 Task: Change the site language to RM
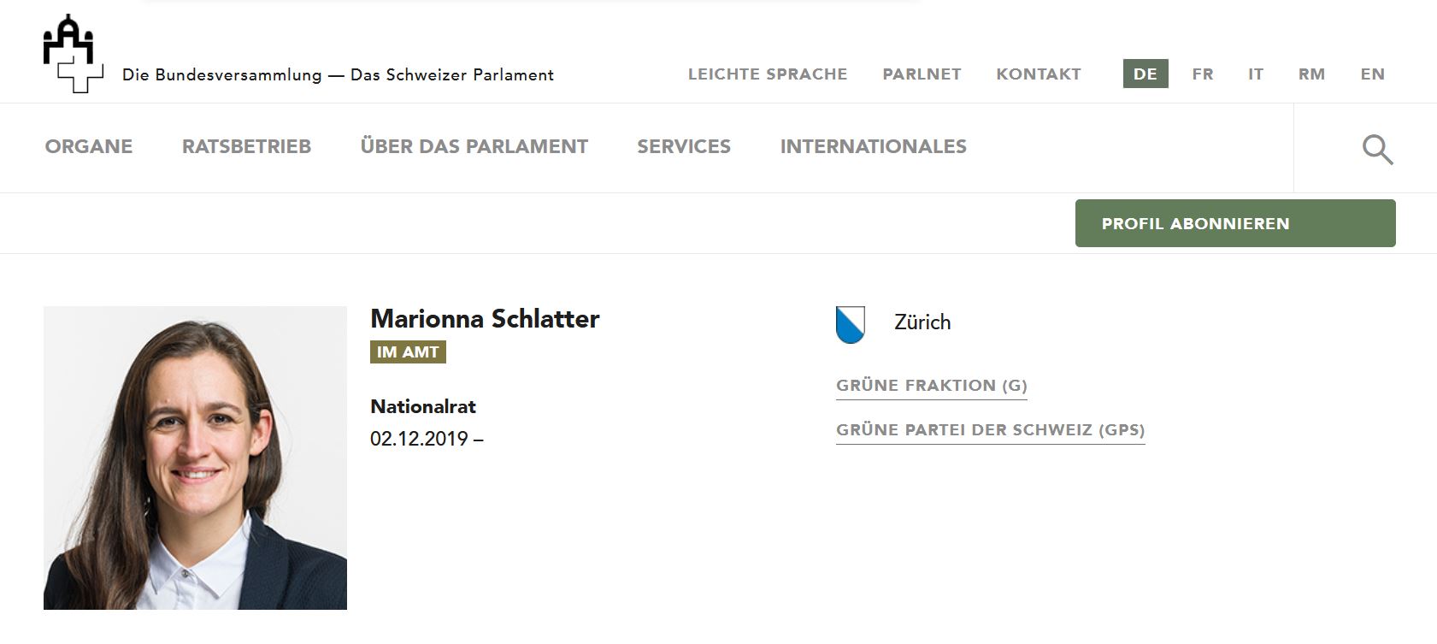tap(1311, 74)
